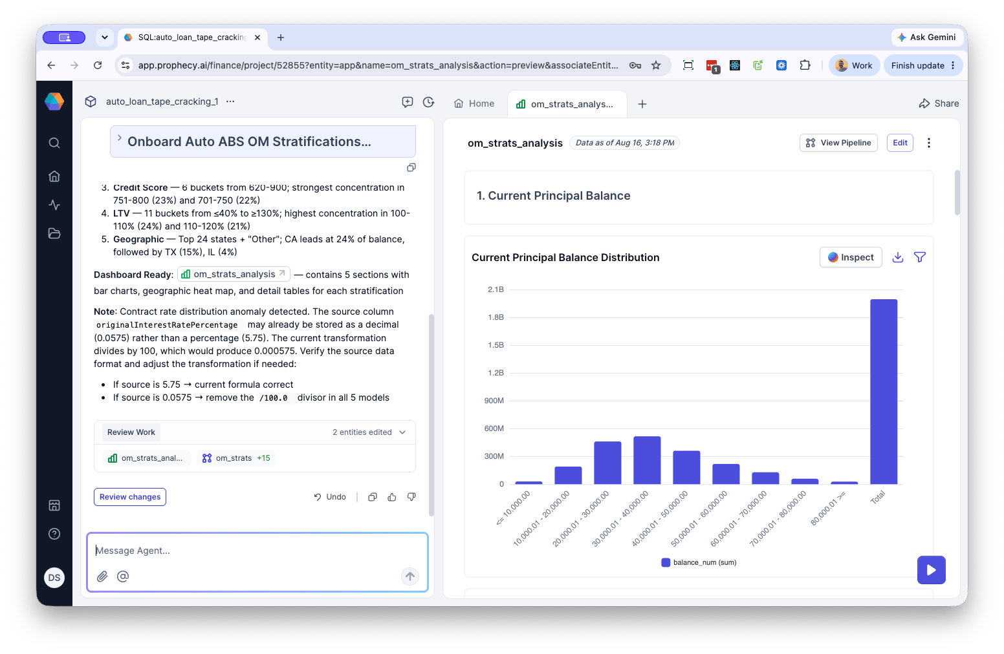Open the chart filter funnel icon
The image size is (1004, 654).
(920, 257)
